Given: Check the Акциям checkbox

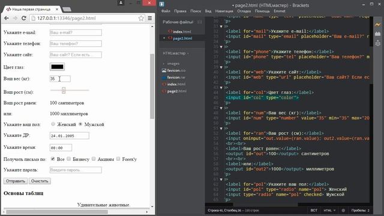Looking at the screenshot, I should click(x=94, y=158).
